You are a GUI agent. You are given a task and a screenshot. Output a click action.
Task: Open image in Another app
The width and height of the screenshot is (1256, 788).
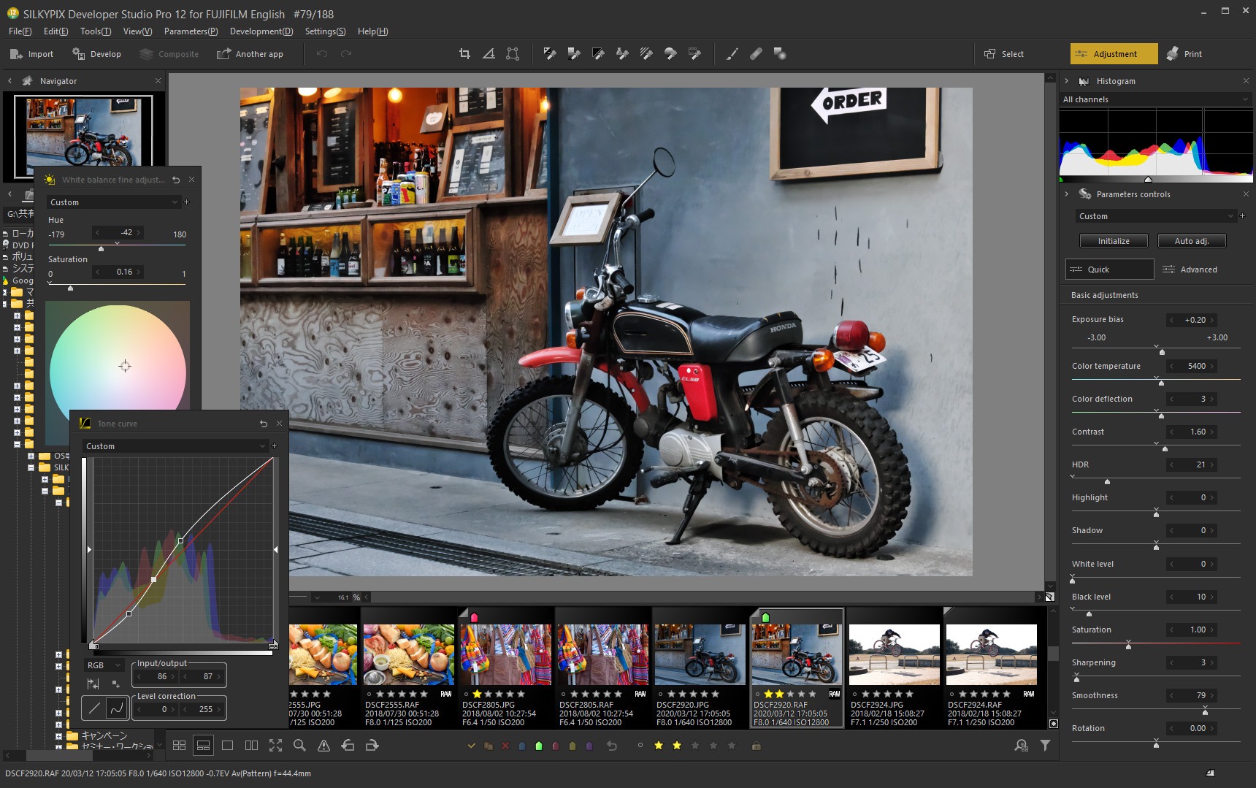(250, 54)
